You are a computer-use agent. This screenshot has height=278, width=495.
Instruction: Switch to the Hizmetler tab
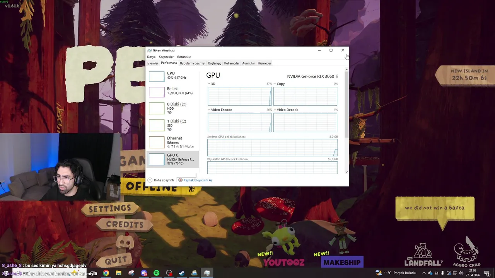[x=265, y=63]
